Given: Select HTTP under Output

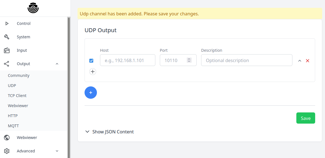Looking at the screenshot, I should tap(13, 116).
